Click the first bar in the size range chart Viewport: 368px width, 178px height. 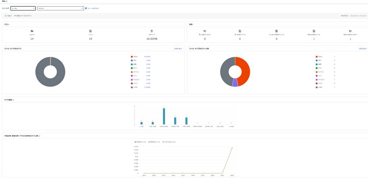(142, 123)
